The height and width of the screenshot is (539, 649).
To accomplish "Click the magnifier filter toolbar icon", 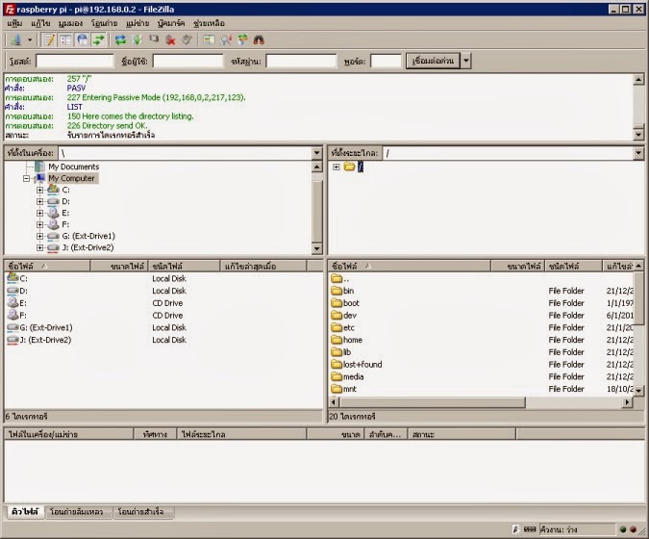I will coord(226,39).
